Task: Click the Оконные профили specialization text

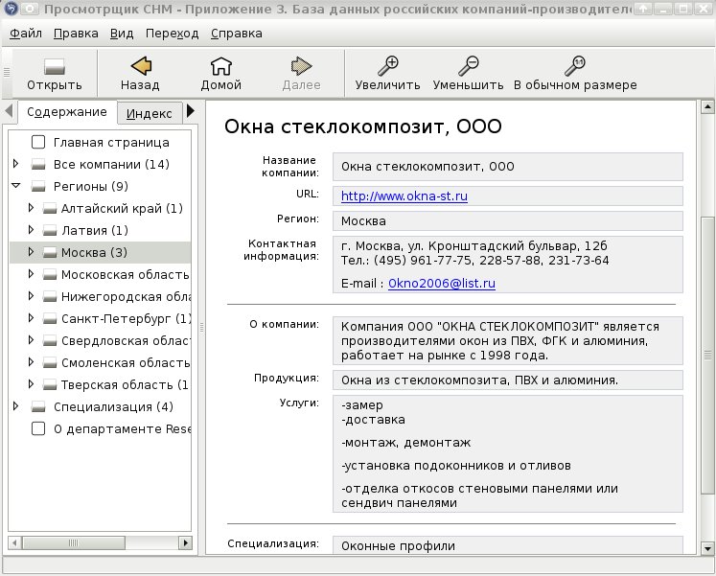Action: [398, 546]
